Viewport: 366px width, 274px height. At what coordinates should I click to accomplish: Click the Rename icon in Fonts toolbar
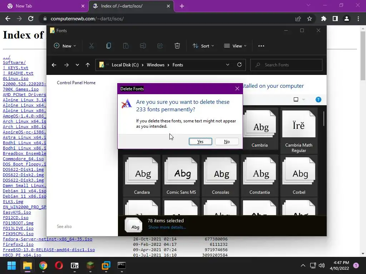click(143, 46)
